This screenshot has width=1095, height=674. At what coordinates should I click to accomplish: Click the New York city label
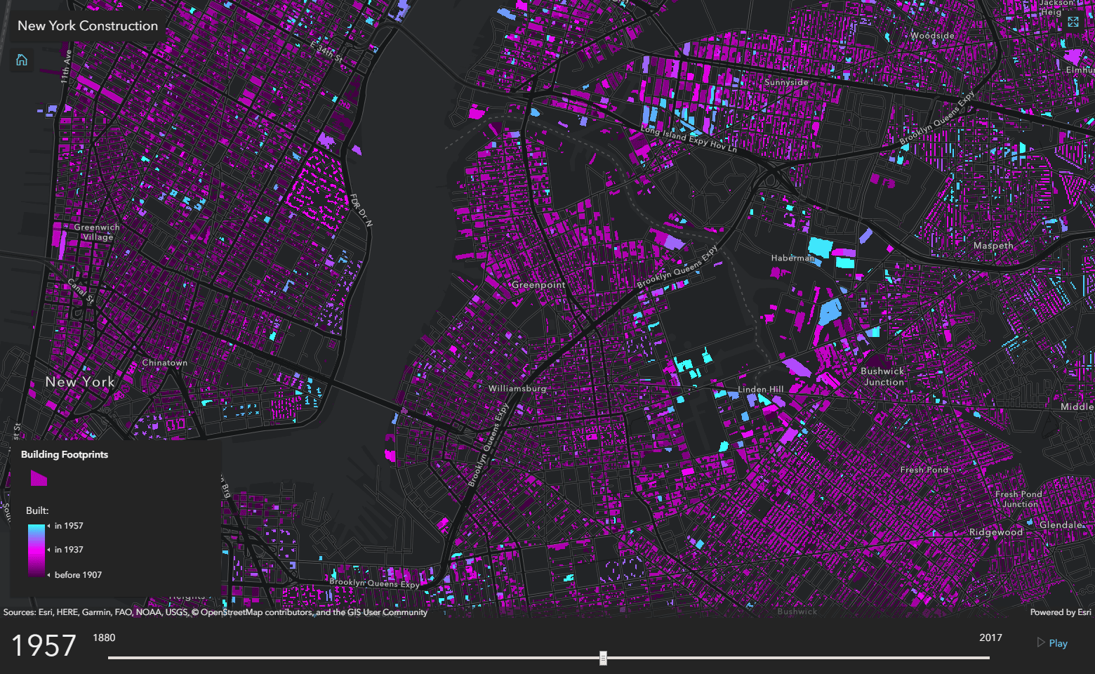click(80, 382)
